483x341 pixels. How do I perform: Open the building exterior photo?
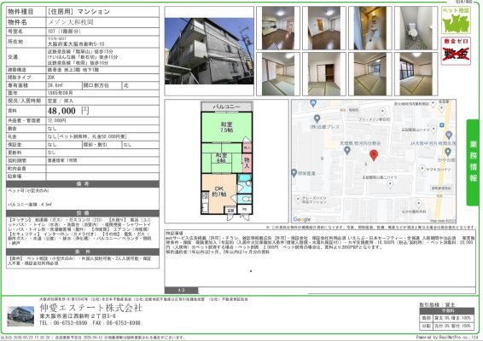pyautogui.click(x=209, y=51)
